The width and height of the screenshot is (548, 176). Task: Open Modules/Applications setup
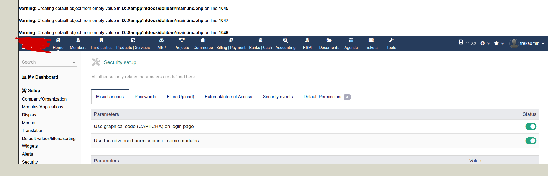[x=43, y=107]
